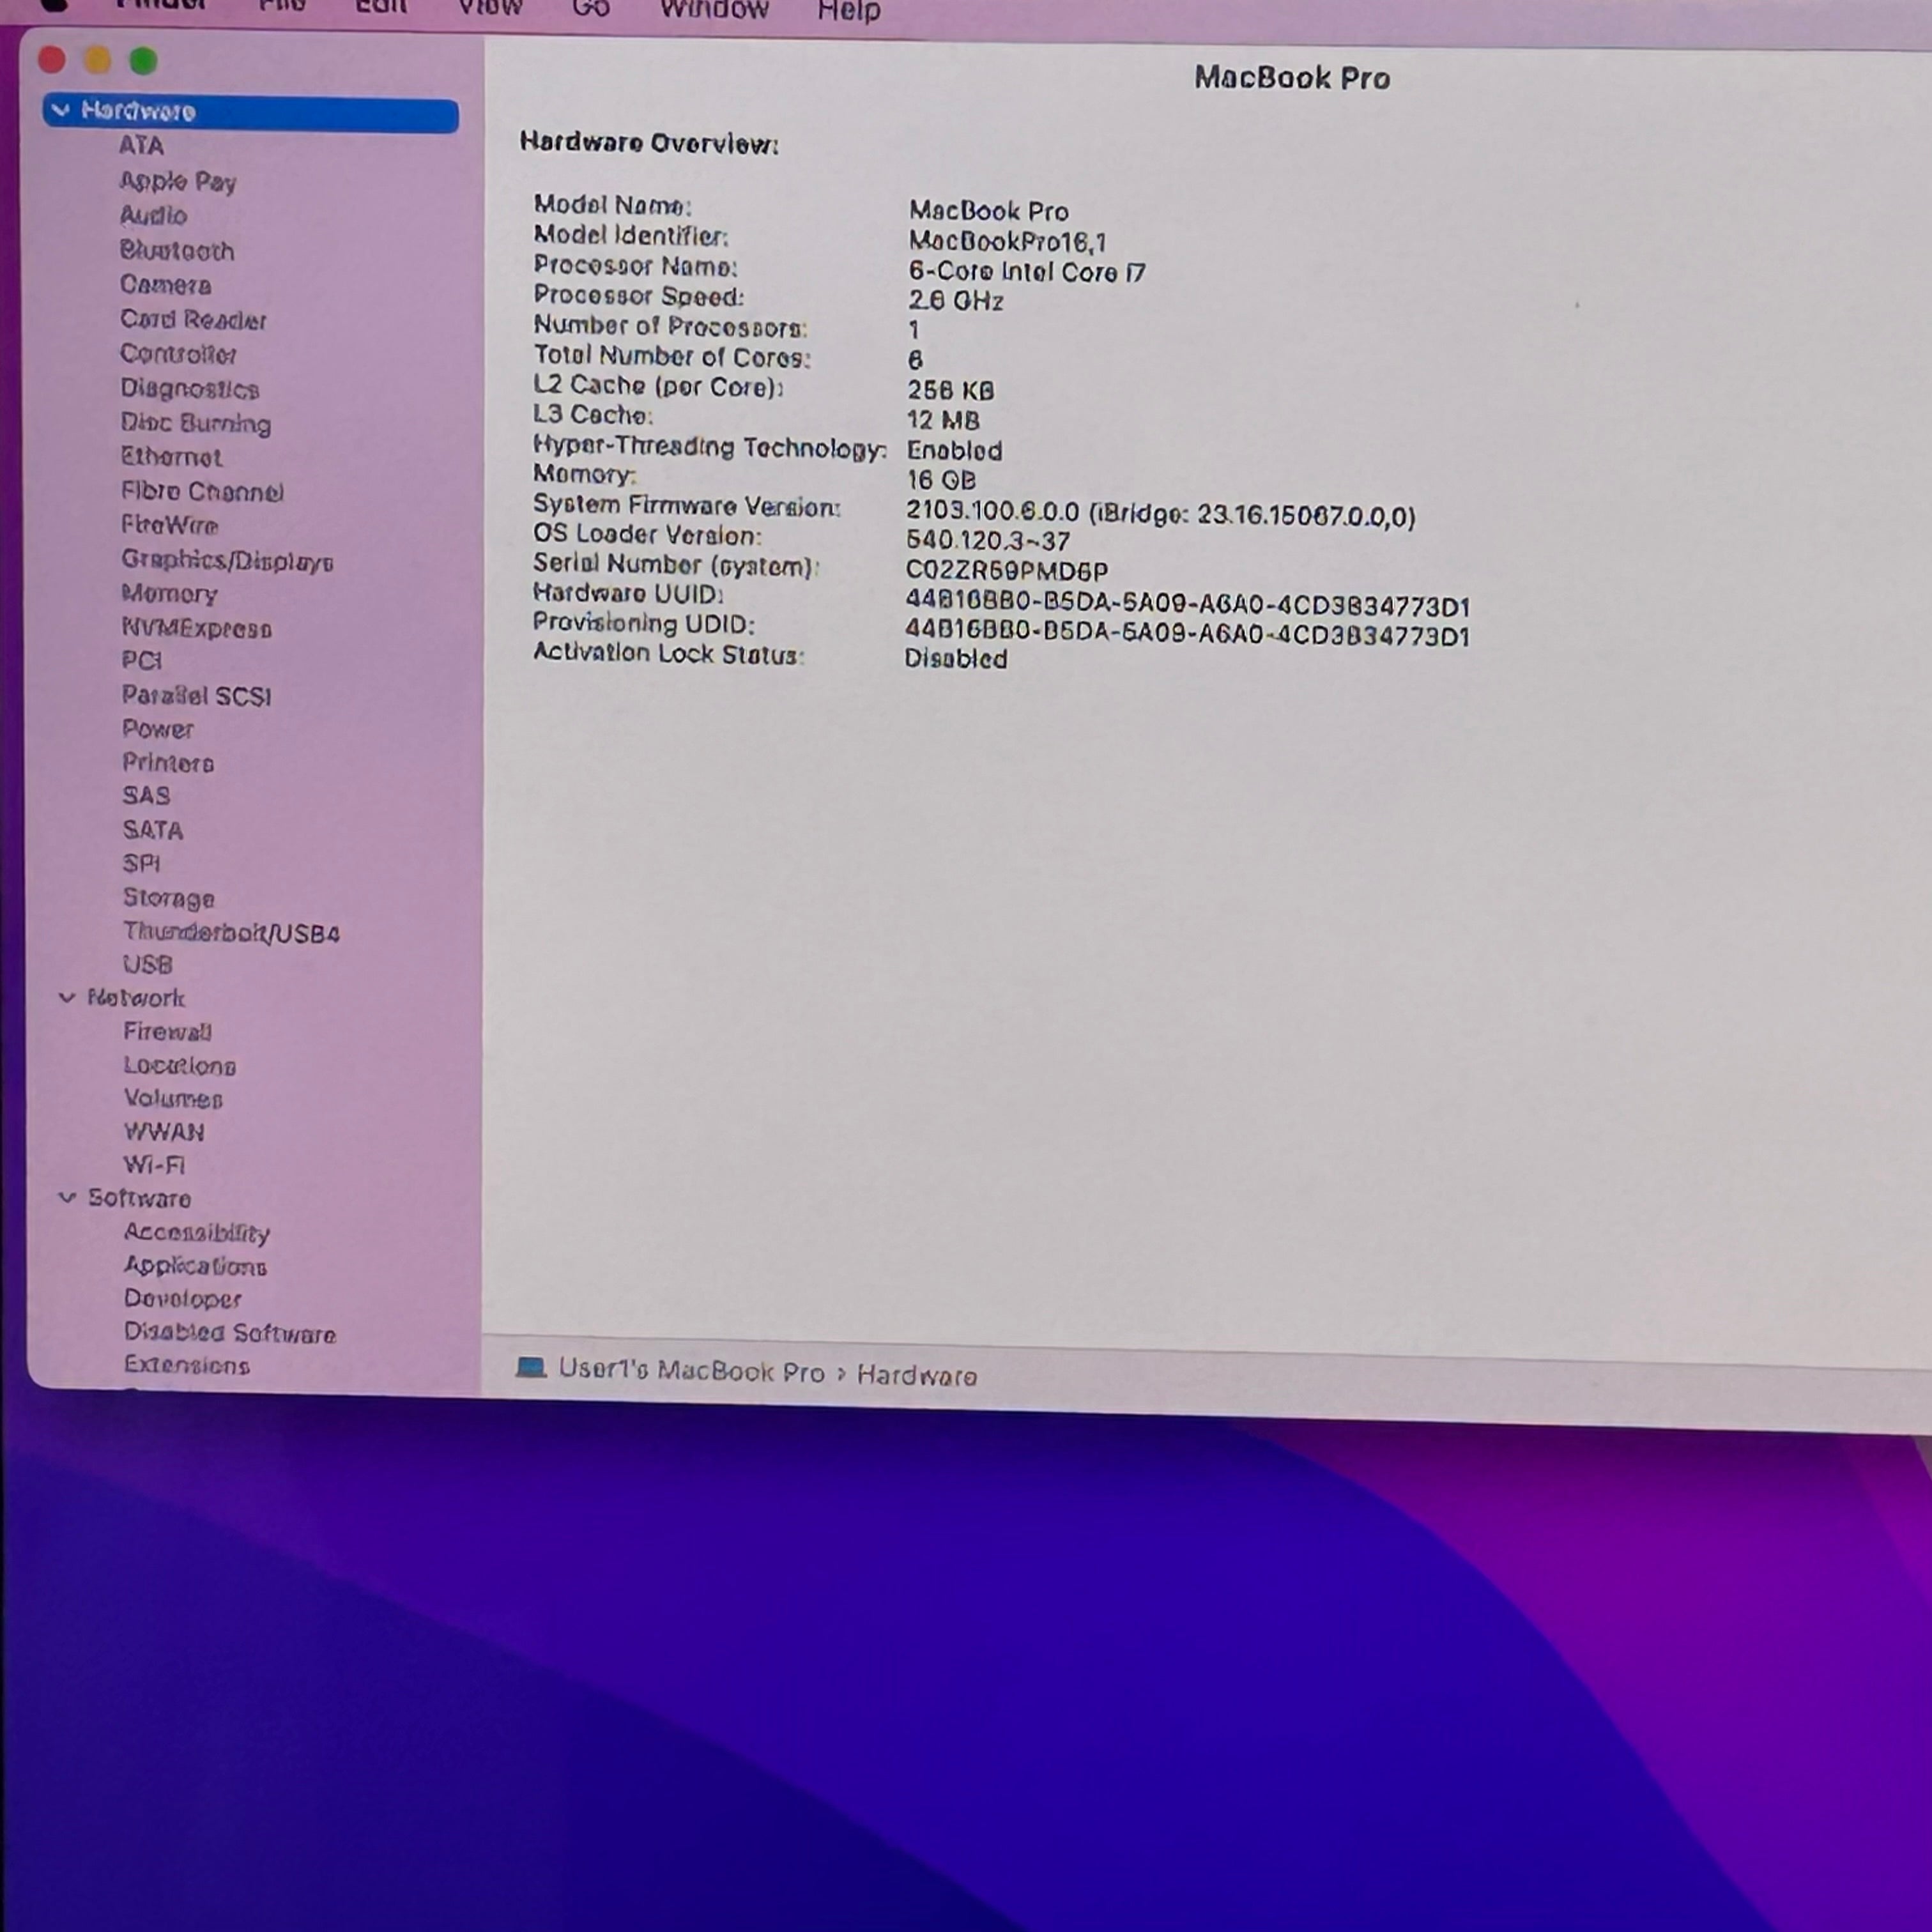This screenshot has width=1932, height=1932.
Task: Click the OS Loader Version value
Action: point(988,541)
